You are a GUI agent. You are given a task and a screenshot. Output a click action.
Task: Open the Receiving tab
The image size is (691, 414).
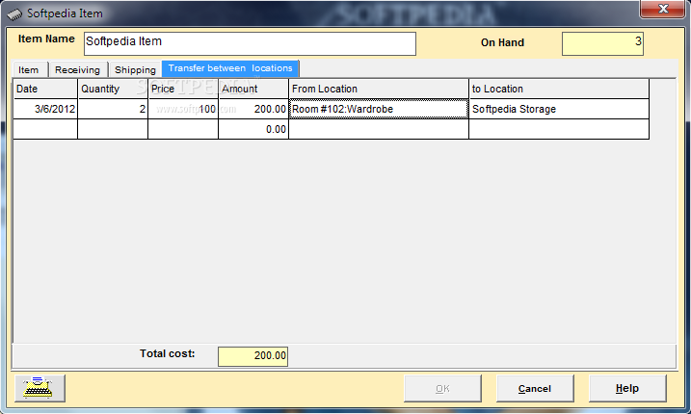[x=77, y=69]
